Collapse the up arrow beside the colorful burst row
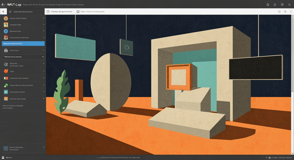The width and height of the screenshot is (294, 160). tap(44, 64)
